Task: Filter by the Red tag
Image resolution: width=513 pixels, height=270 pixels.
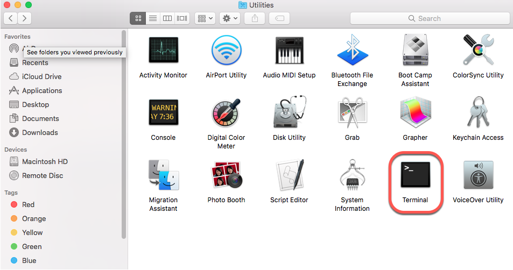Action: 22,204
